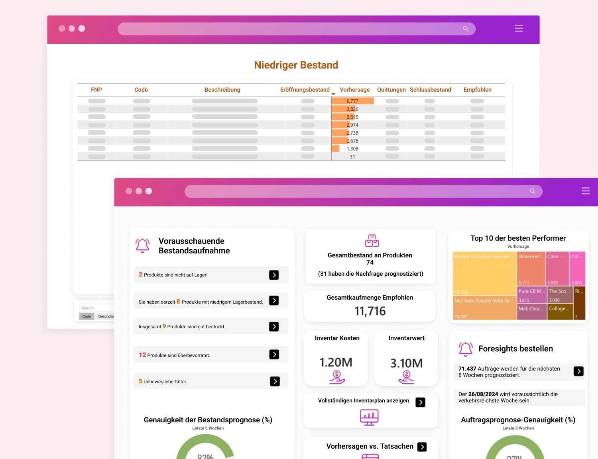Image resolution: width=598 pixels, height=459 pixels.
Task: Click the Inventarwert money hand icon
Action: tap(406, 377)
